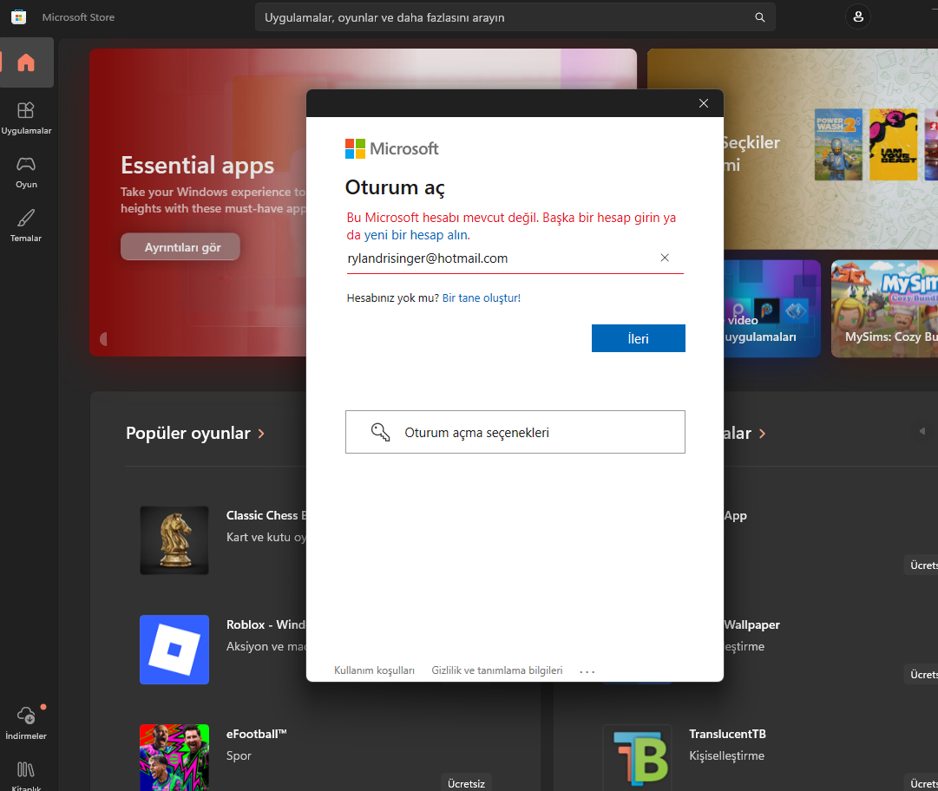Click the eFootball title text
The width and height of the screenshot is (938, 791).
tap(257, 734)
